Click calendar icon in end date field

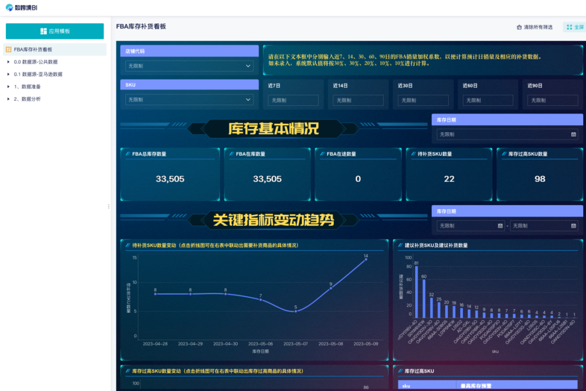click(574, 226)
